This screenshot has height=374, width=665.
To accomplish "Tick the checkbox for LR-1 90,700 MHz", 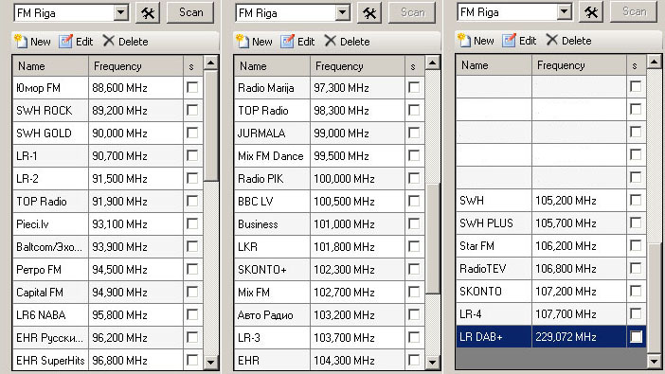I will 192,155.
